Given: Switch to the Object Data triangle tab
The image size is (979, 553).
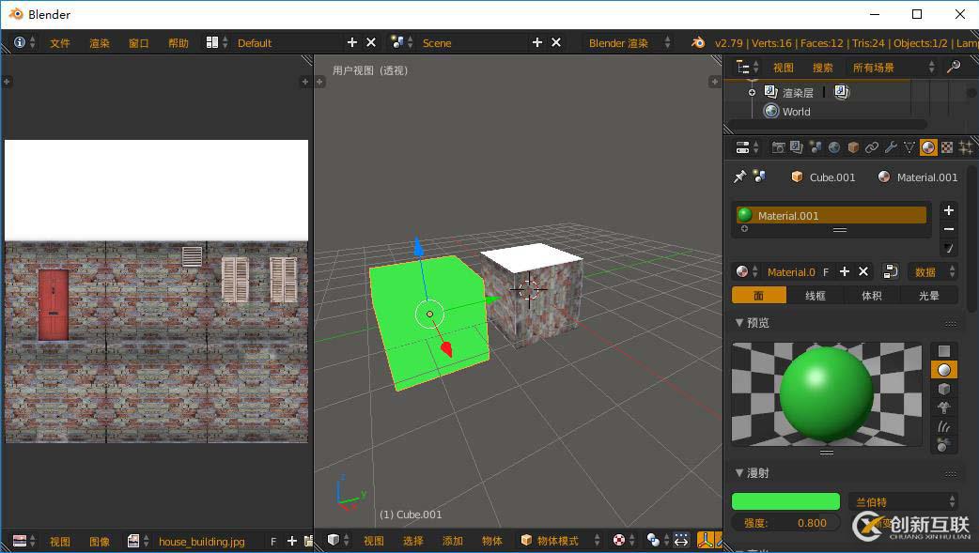Looking at the screenshot, I should 909,147.
